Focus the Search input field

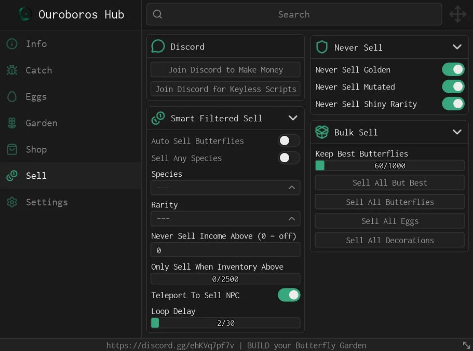pos(294,14)
